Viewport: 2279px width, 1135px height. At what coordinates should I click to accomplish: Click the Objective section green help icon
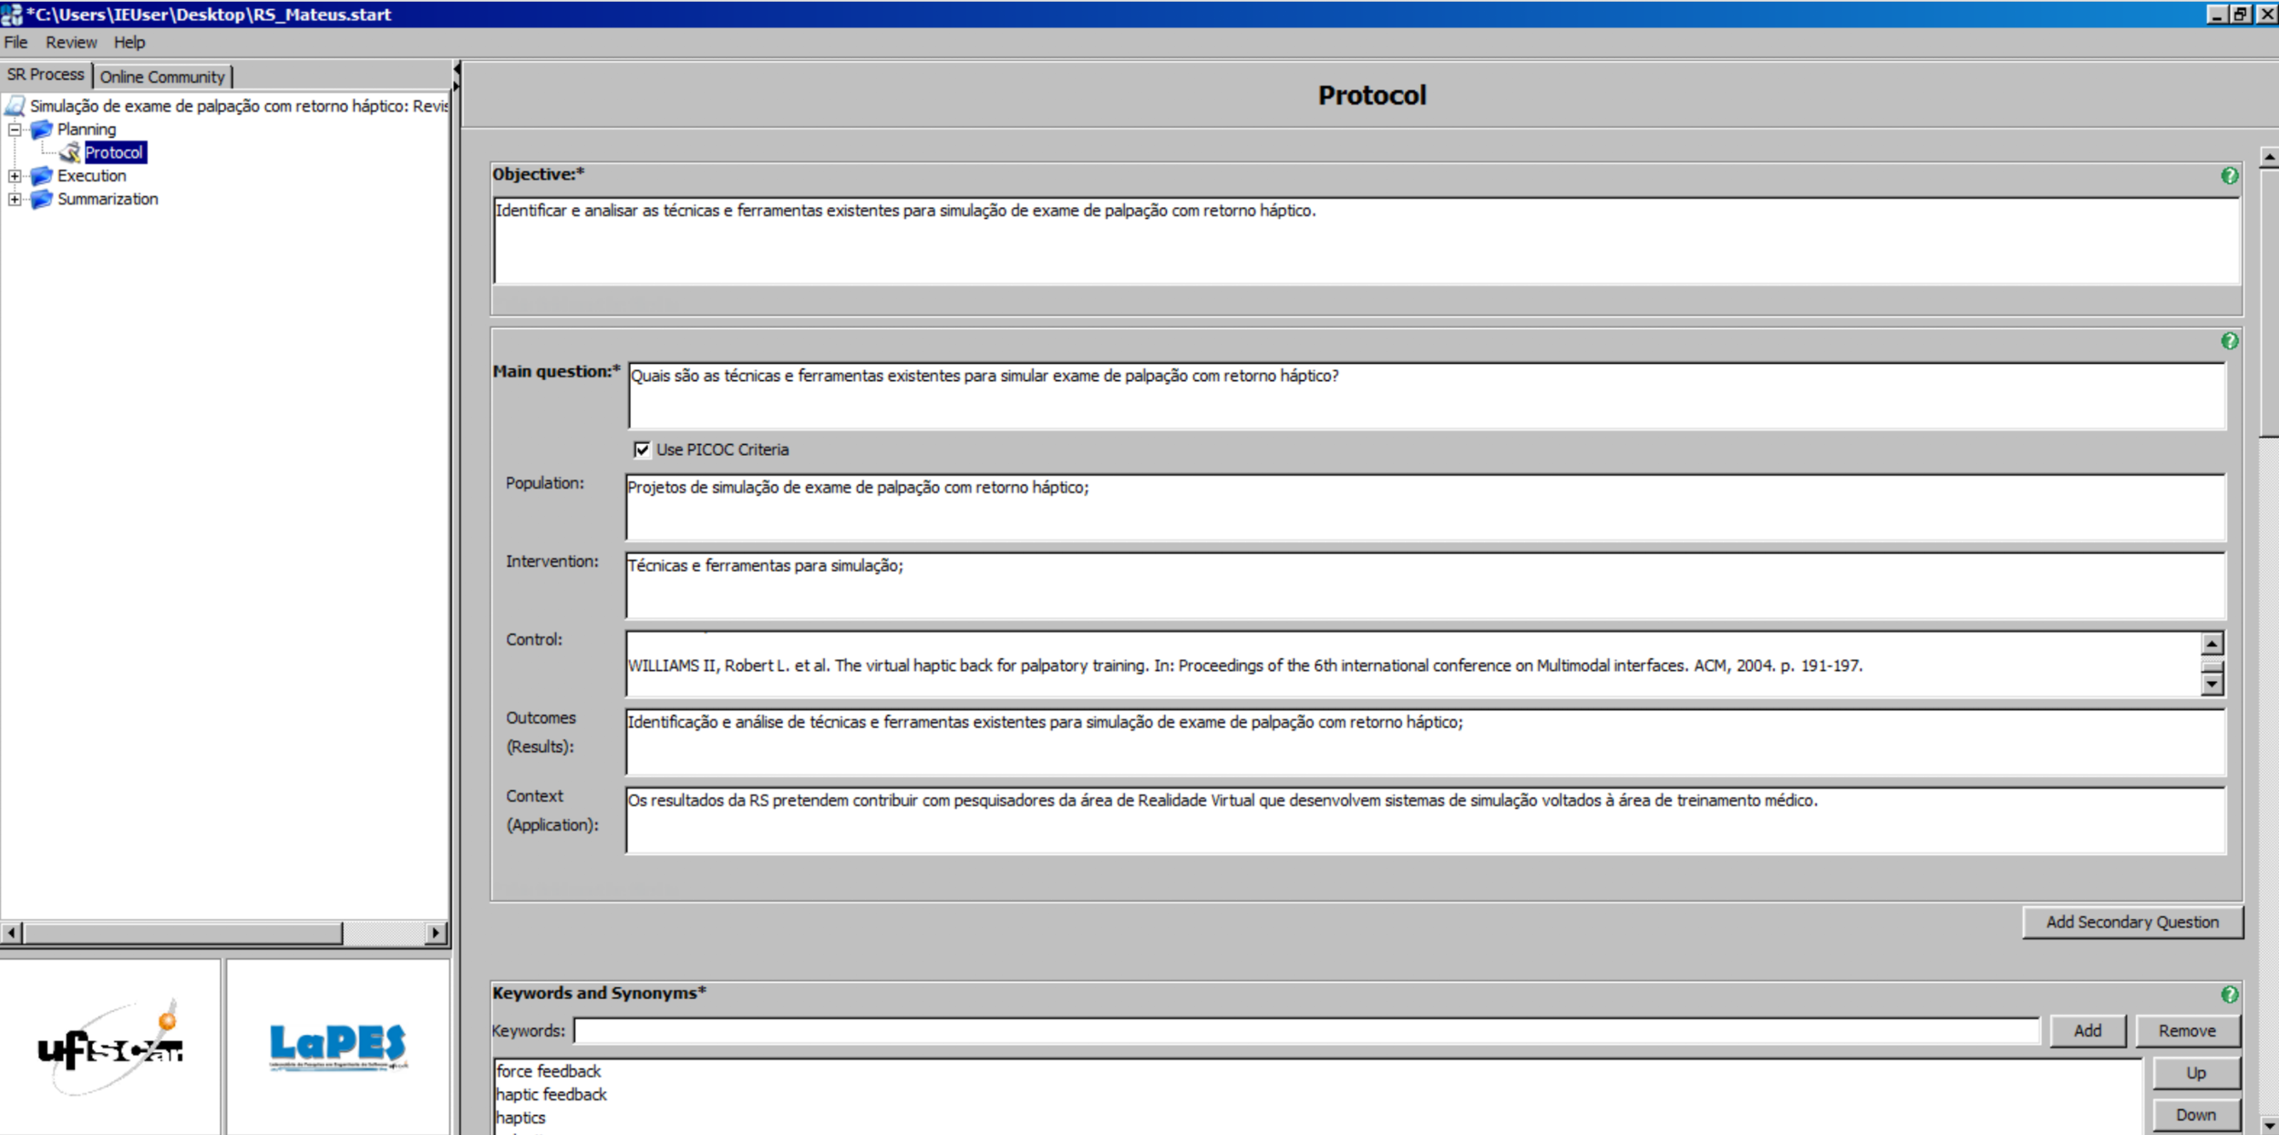point(2229,176)
